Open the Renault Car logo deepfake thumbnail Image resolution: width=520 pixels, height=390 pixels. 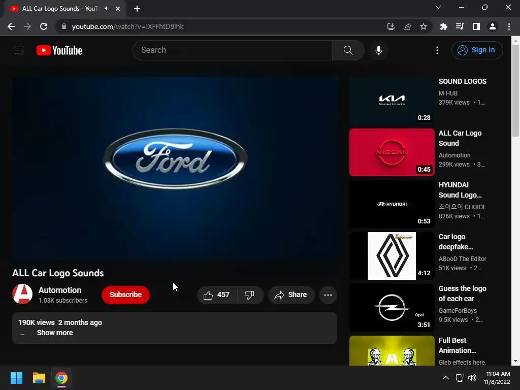(x=392, y=256)
